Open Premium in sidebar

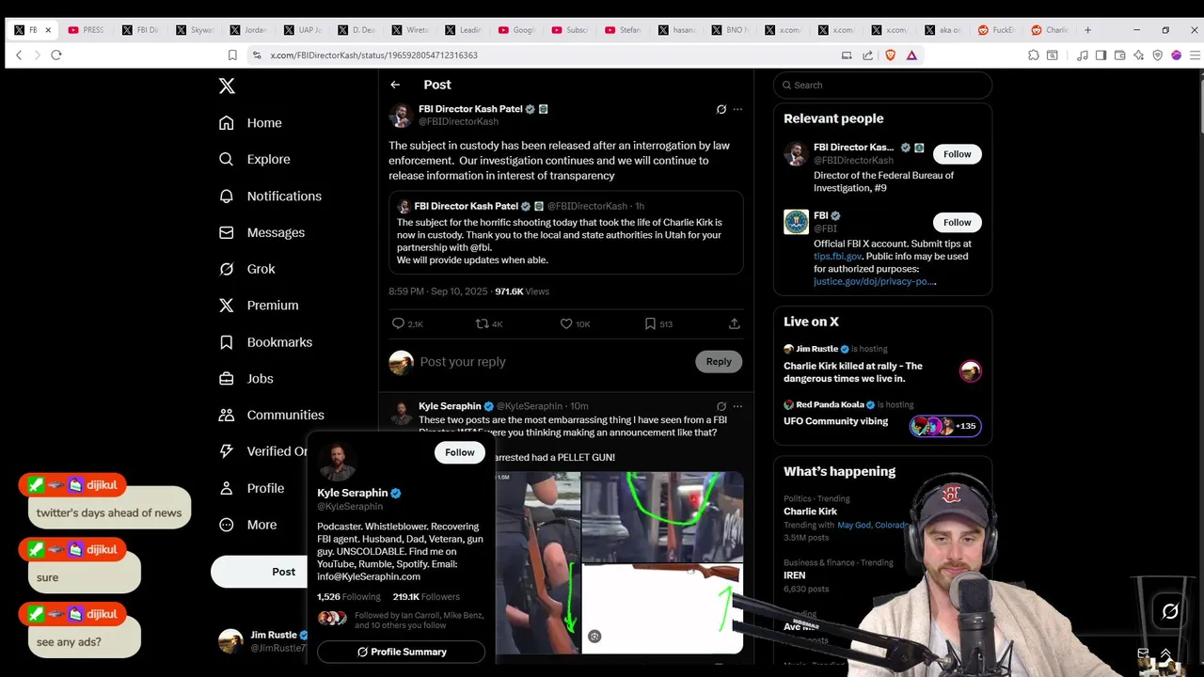pyautogui.click(x=259, y=306)
